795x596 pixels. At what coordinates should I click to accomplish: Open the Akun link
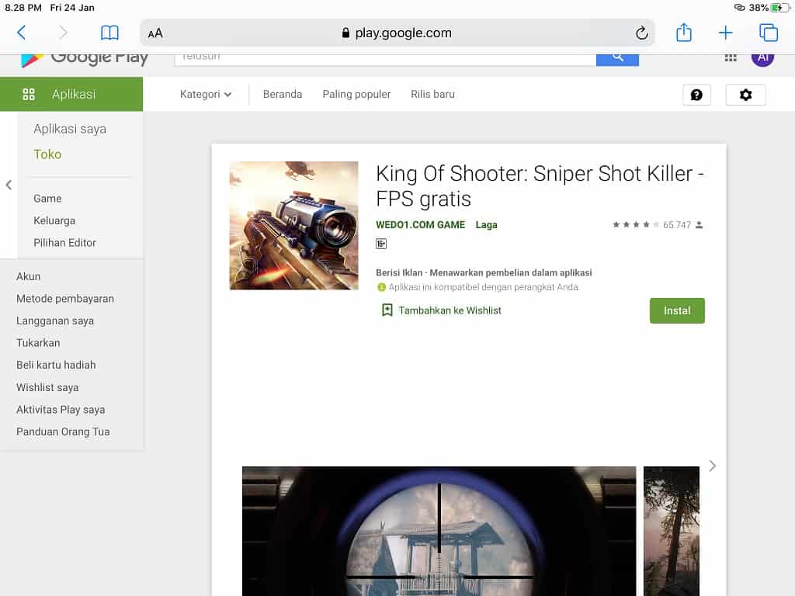29,276
